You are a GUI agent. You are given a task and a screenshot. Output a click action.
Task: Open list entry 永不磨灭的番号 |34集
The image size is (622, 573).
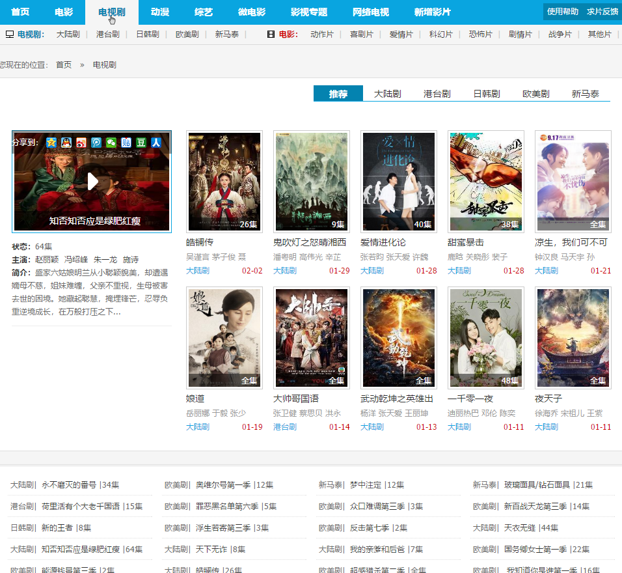[x=81, y=485]
